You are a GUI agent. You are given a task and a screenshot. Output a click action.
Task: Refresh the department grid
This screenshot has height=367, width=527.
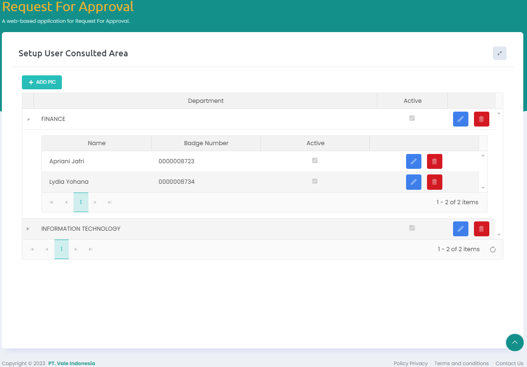[x=493, y=250]
